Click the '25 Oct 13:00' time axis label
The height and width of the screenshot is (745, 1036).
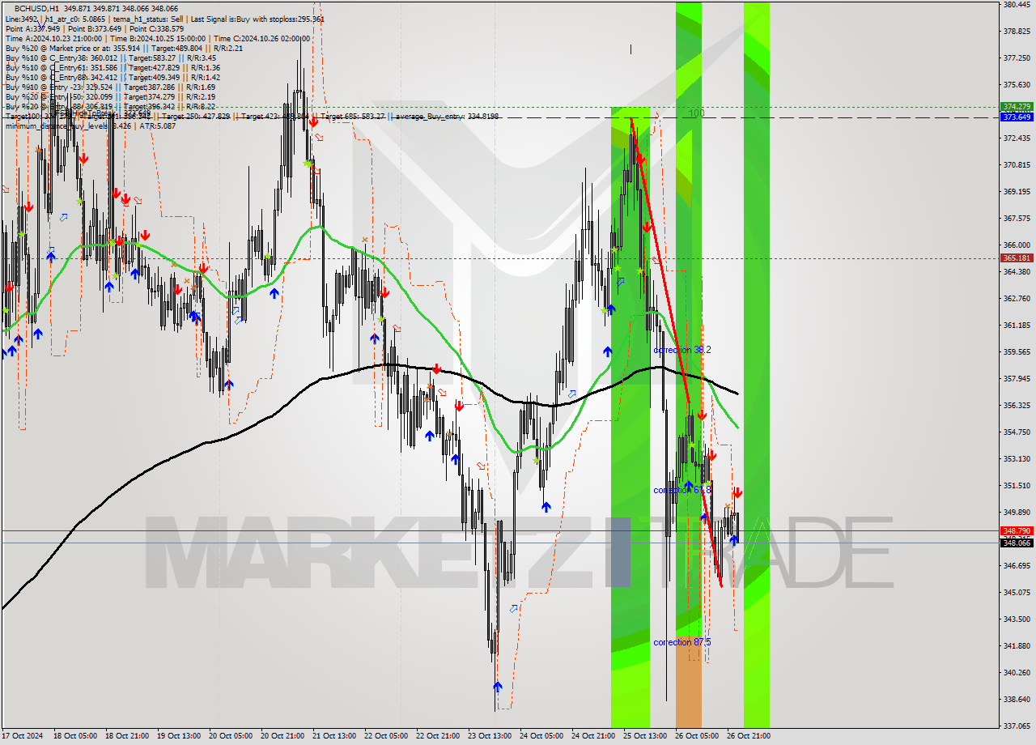click(x=644, y=736)
